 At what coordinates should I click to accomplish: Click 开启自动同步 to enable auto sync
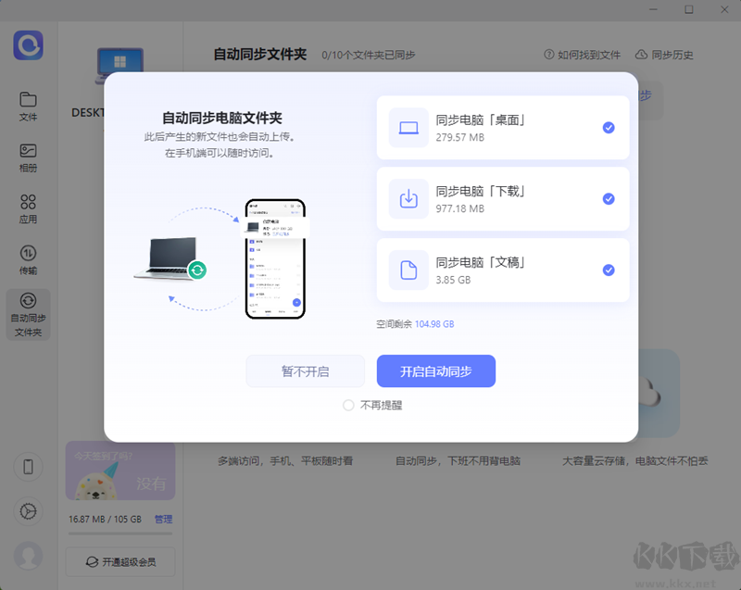pyautogui.click(x=436, y=370)
